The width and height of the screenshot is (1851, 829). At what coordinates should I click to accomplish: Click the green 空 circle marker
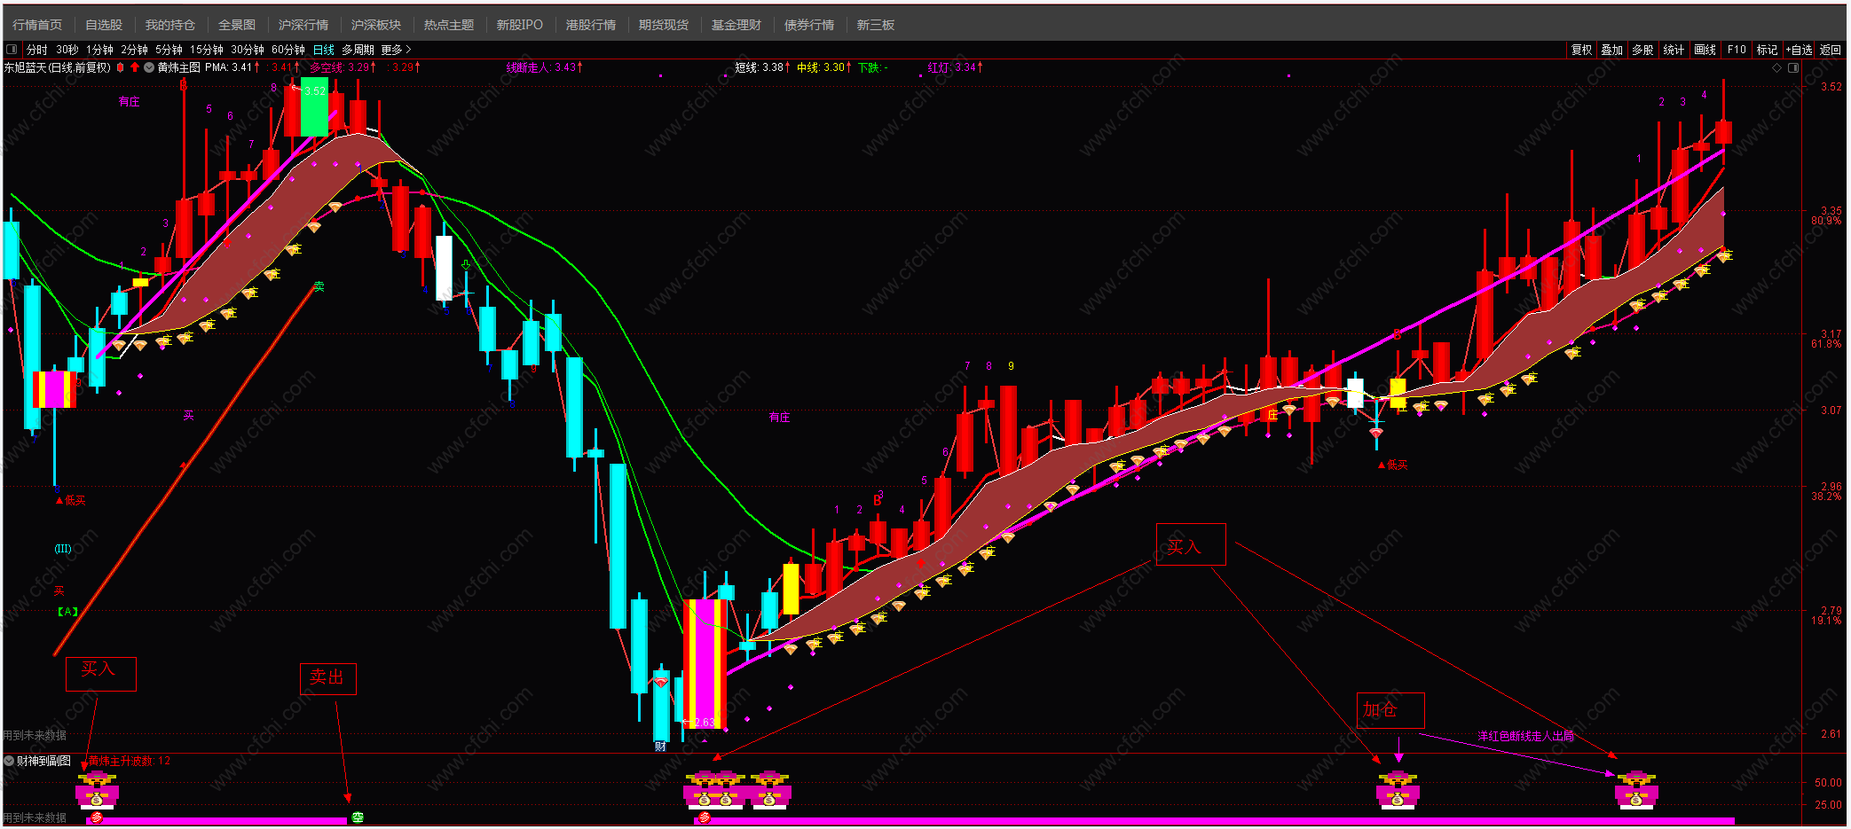click(x=358, y=817)
